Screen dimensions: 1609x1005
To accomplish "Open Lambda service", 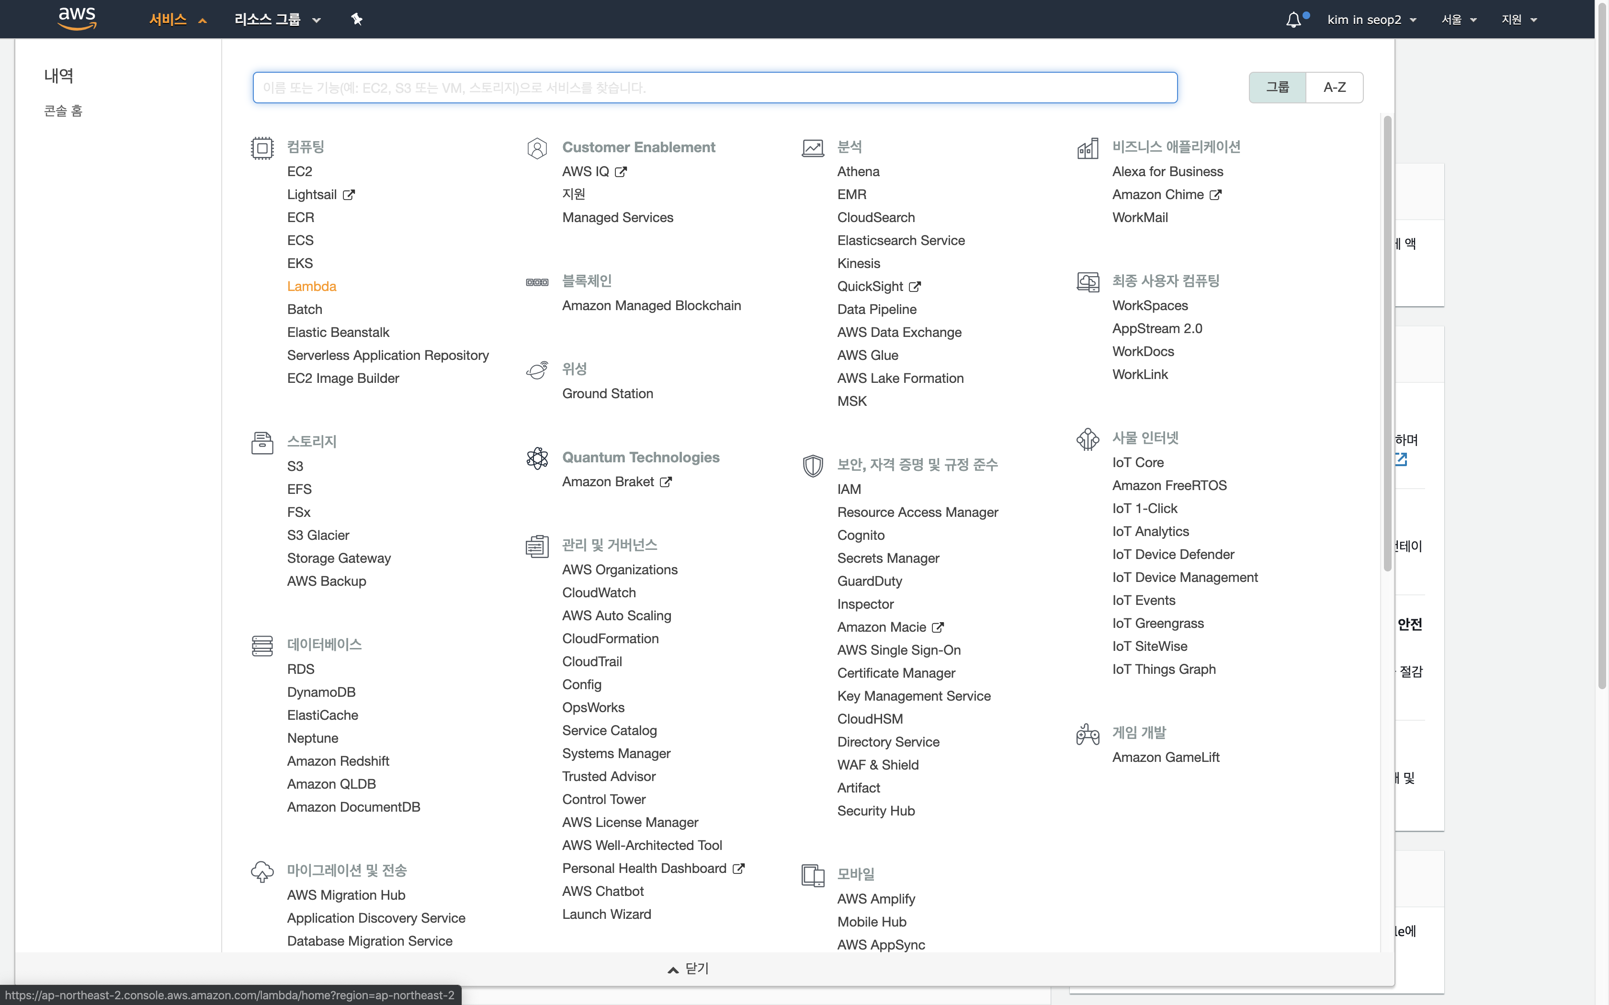I will click(x=312, y=287).
